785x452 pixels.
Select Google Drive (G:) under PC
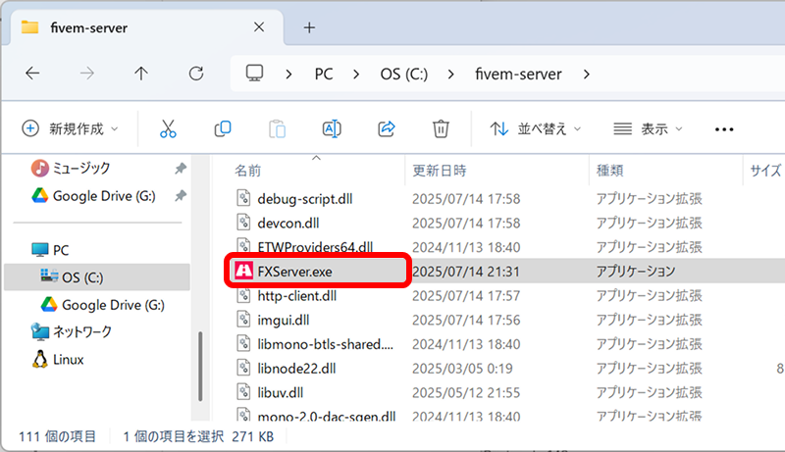point(113,305)
